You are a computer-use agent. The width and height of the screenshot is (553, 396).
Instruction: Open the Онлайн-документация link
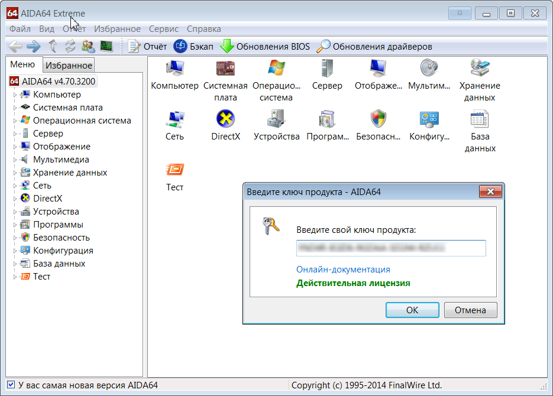click(x=343, y=270)
